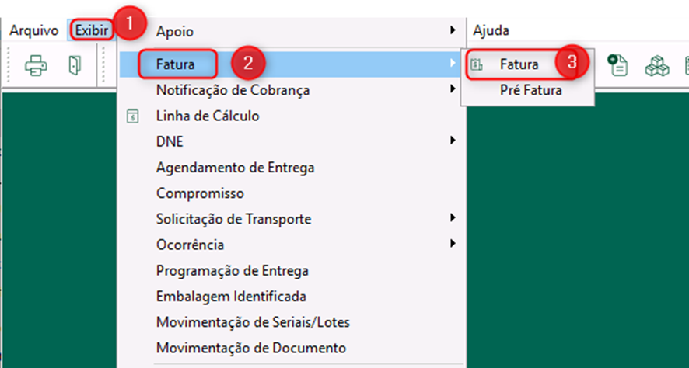Select Pré Fatura in submenu

tap(531, 90)
